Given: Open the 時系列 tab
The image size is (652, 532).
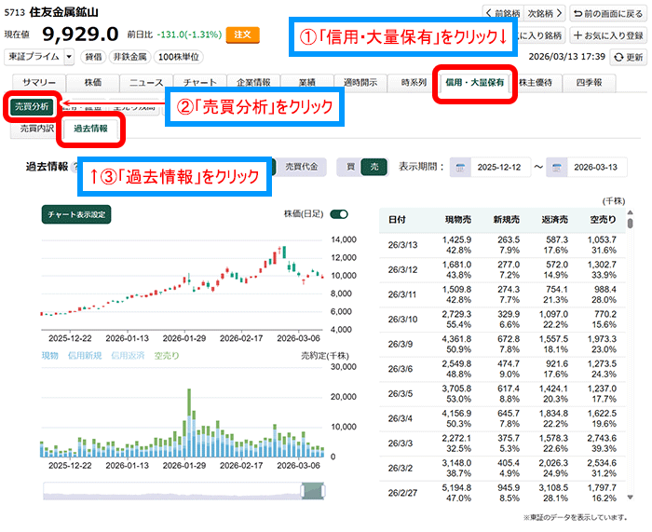Looking at the screenshot, I should (414, 83).
